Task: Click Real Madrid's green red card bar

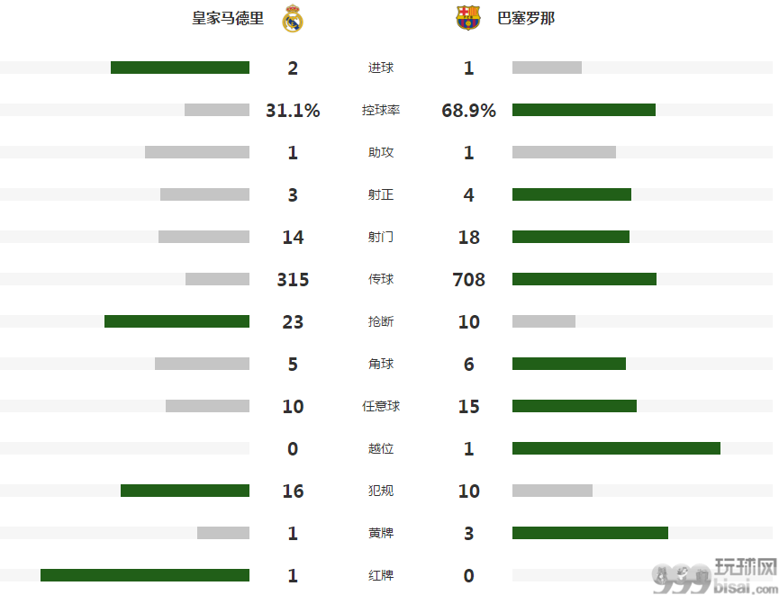Action: [145, 575]
